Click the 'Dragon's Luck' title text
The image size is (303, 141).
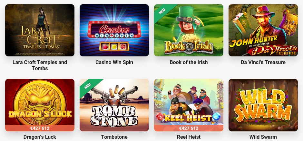click(x=40, y=137)
